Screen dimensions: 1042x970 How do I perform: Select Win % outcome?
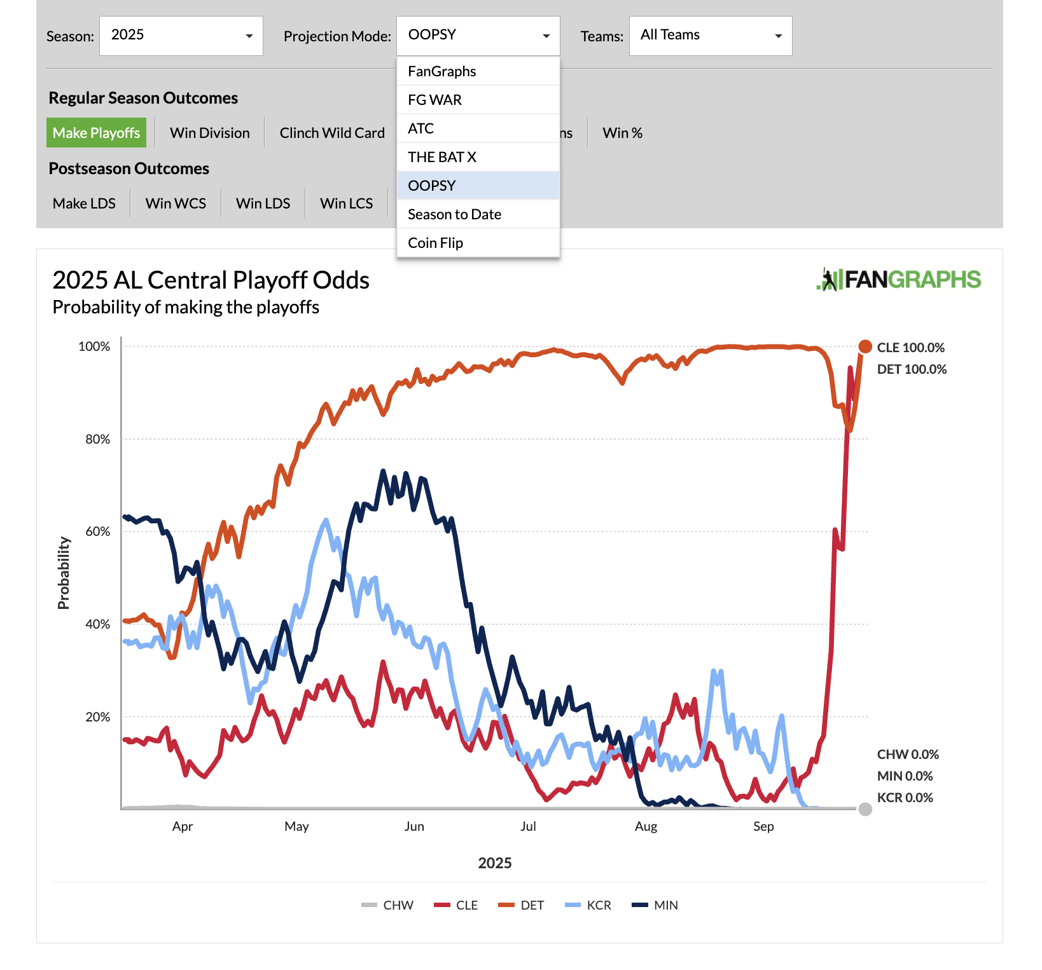coord(622,133)
